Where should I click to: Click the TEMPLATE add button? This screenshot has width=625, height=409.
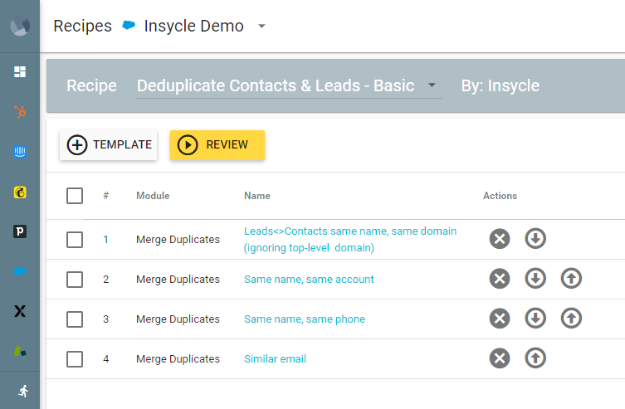tap(109, 144)
